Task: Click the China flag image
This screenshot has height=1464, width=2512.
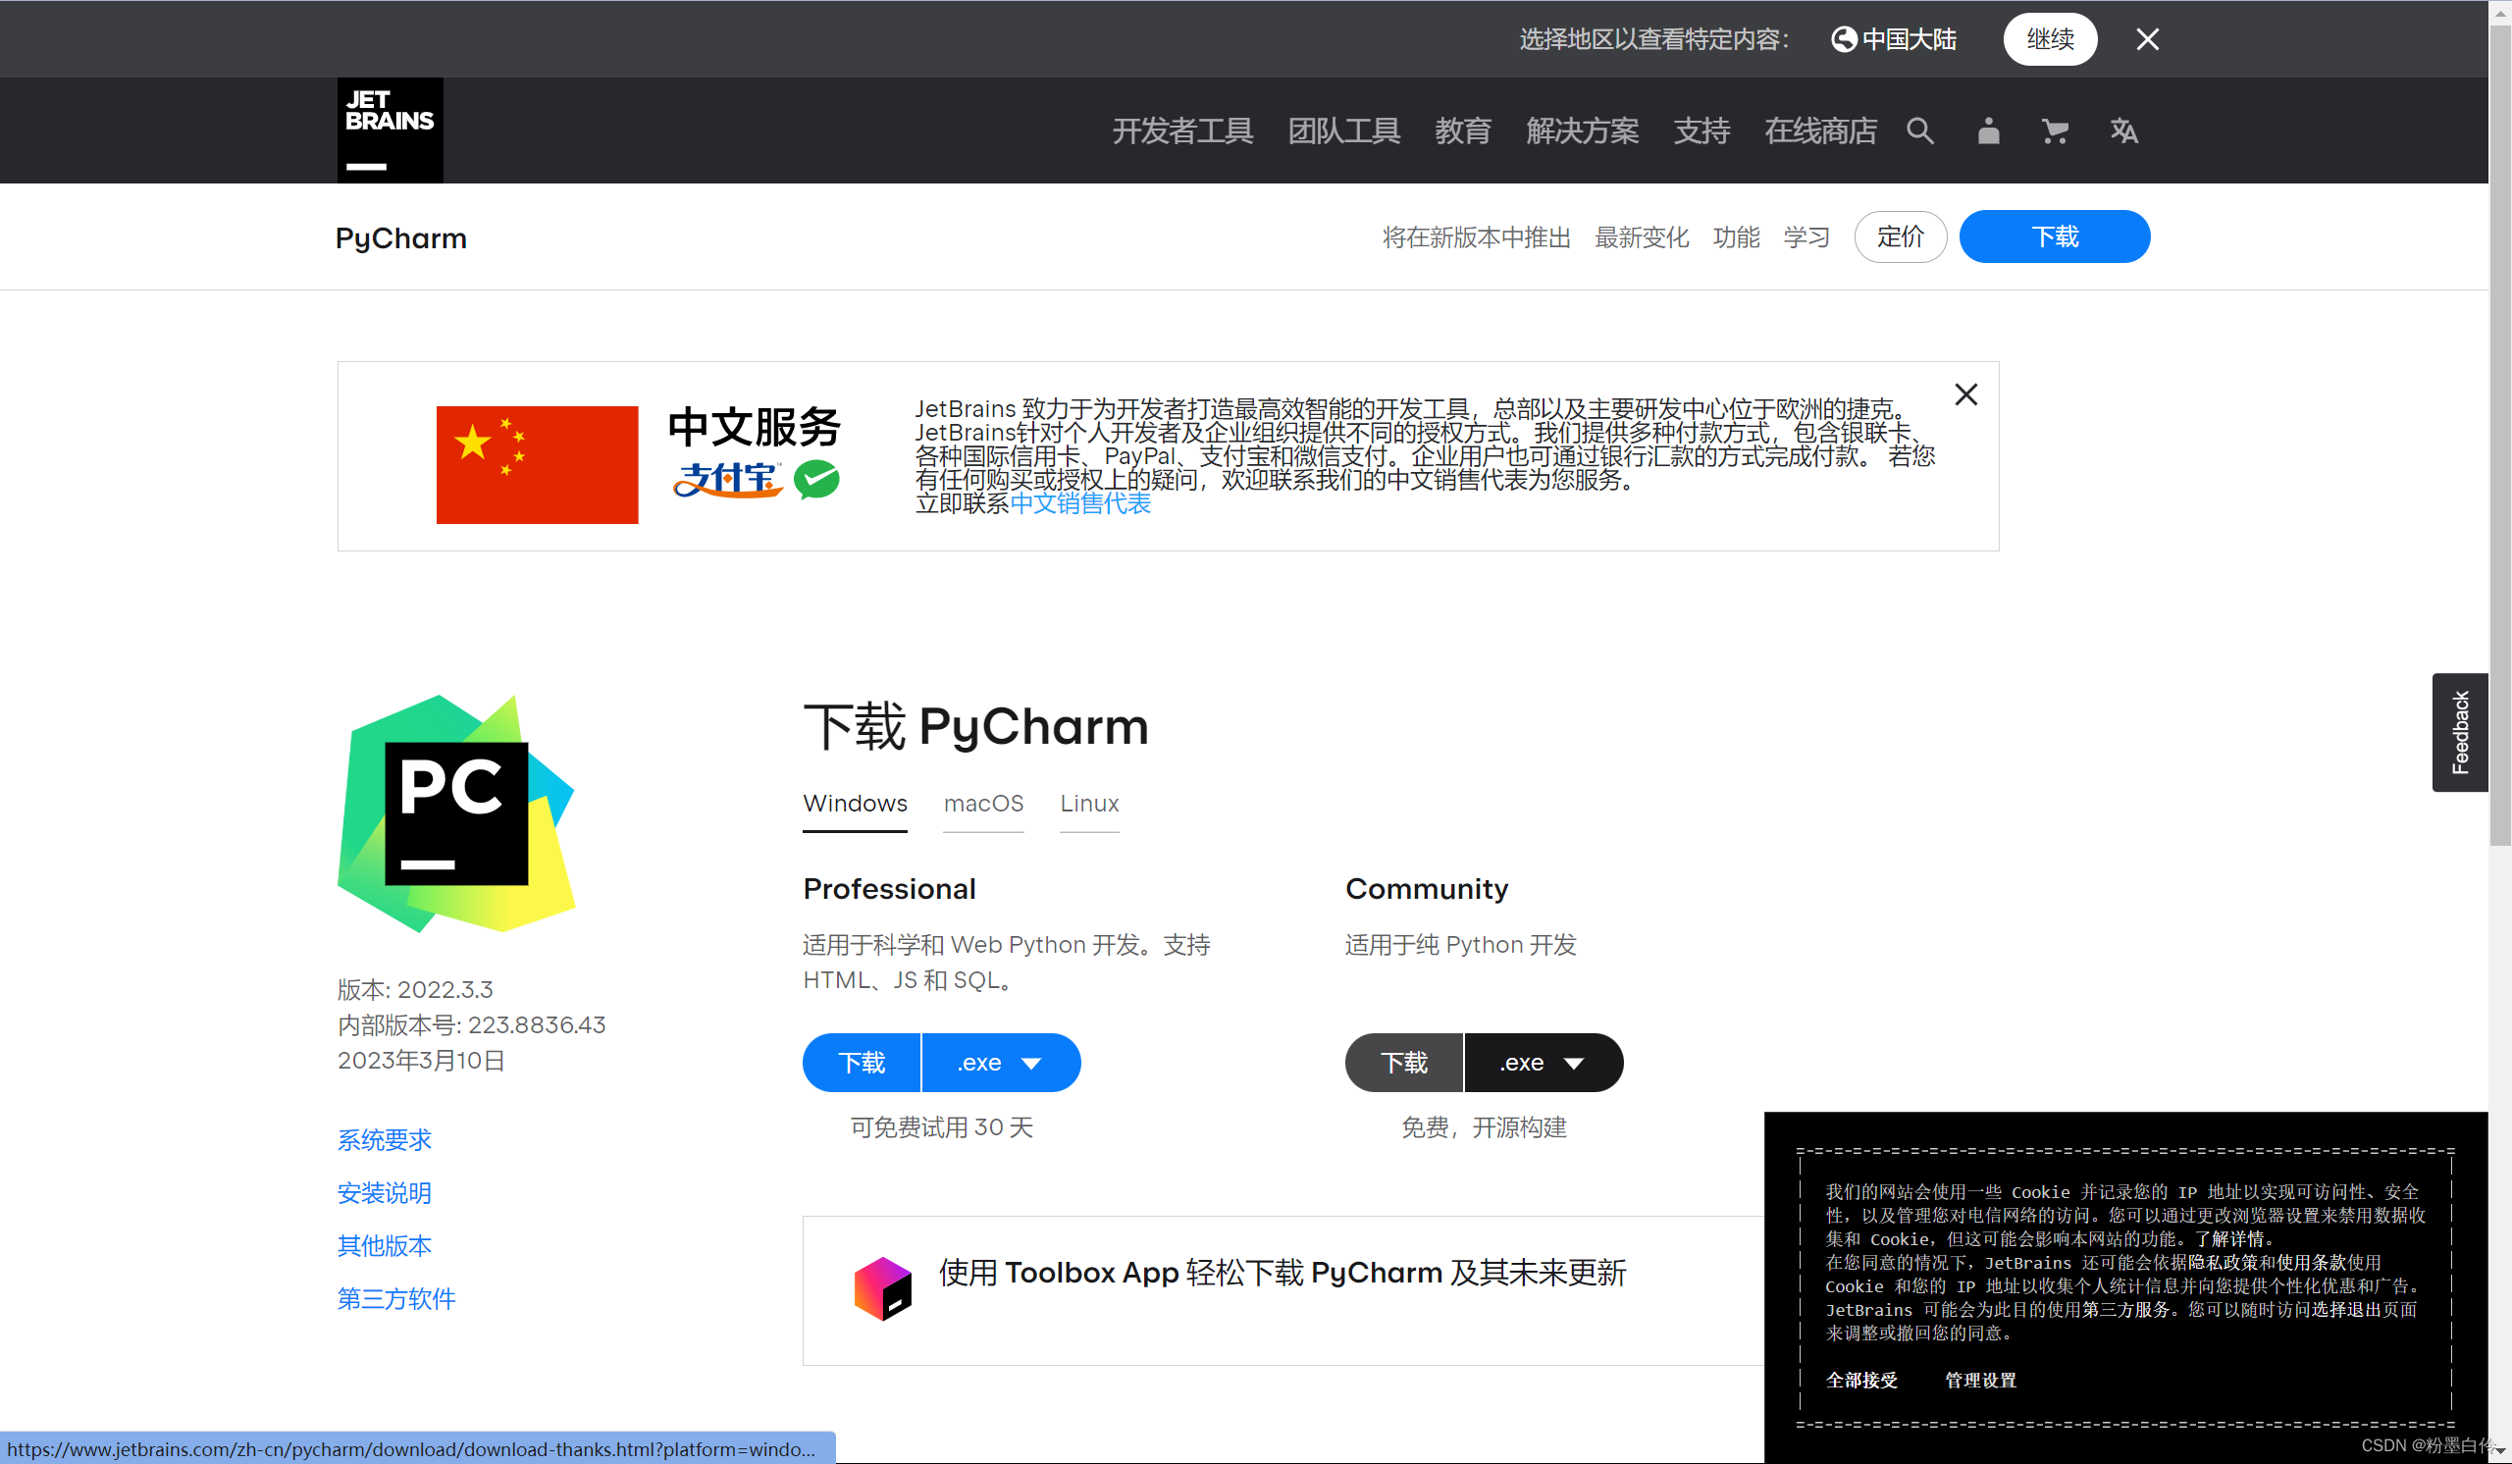Action: click(x=538, y=464)
